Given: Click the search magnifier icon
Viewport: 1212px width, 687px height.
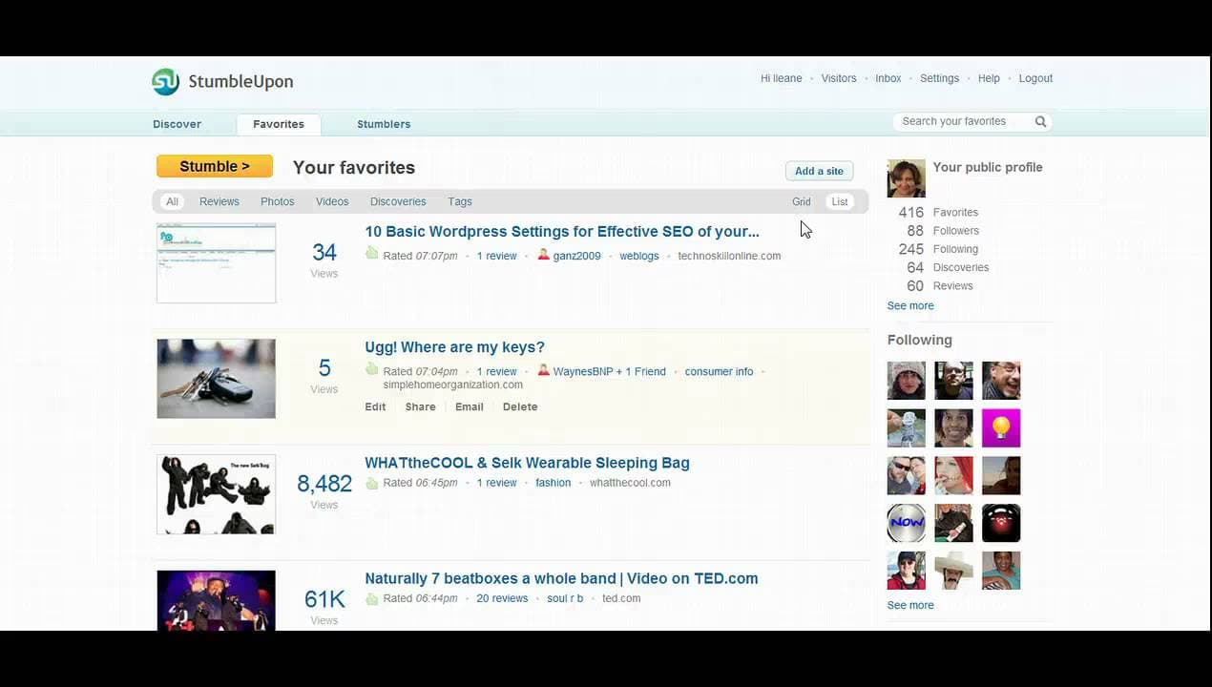Looking at the screenshot, I should (x=1040, y=122).
